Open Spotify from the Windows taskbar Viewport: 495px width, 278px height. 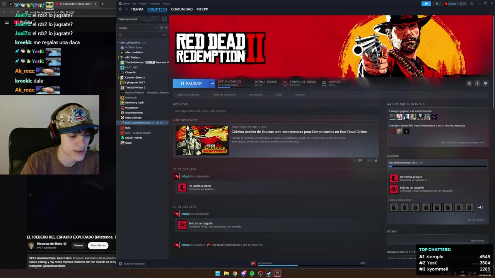point(252,273)
